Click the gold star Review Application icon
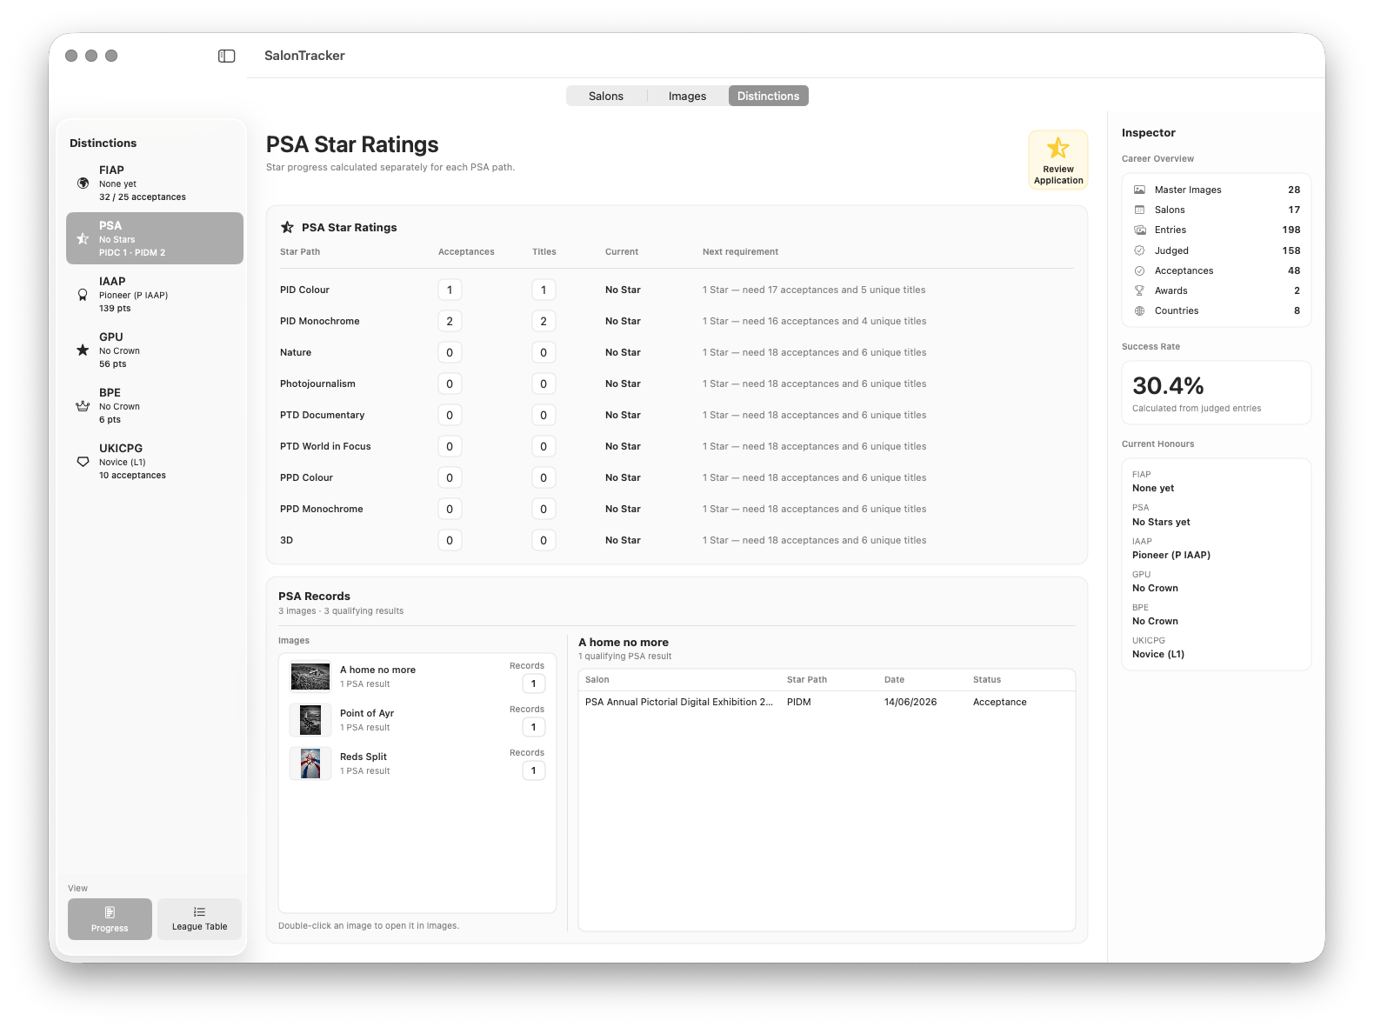1374x1027 pixels. (x=1058, y=148)
